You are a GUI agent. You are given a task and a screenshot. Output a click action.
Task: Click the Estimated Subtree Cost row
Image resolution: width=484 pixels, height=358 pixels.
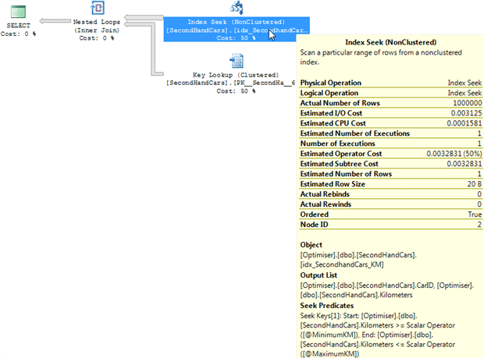pos(391,164)
